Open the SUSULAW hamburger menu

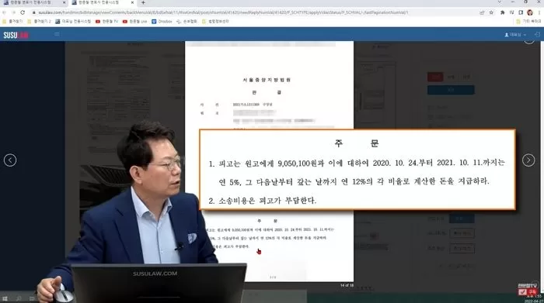point(57,34)
